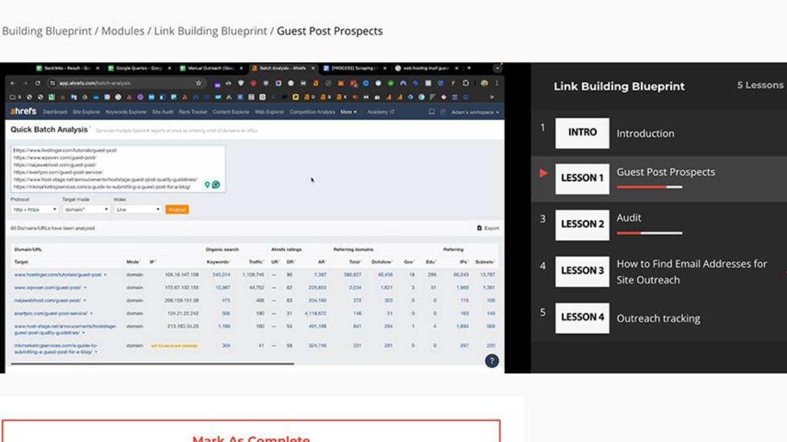Open the exertpro.com/guest-post-service/ result link

click(x=50, y=313)
